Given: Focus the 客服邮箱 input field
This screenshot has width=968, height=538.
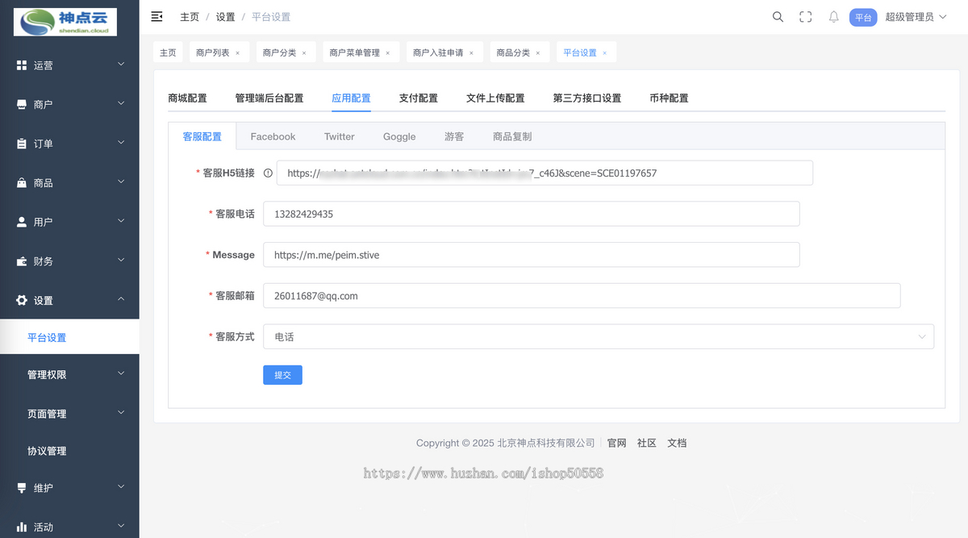Looking at the screenshot, I should (x=582, y=295).
